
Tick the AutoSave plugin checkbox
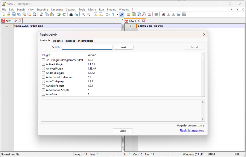pos(44,94)
